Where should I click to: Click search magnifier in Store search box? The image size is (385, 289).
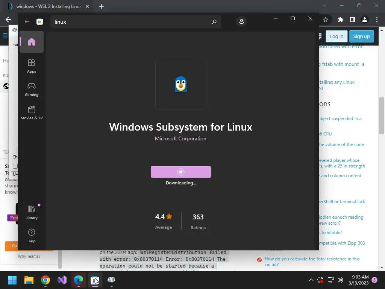[x=214, y=21]
